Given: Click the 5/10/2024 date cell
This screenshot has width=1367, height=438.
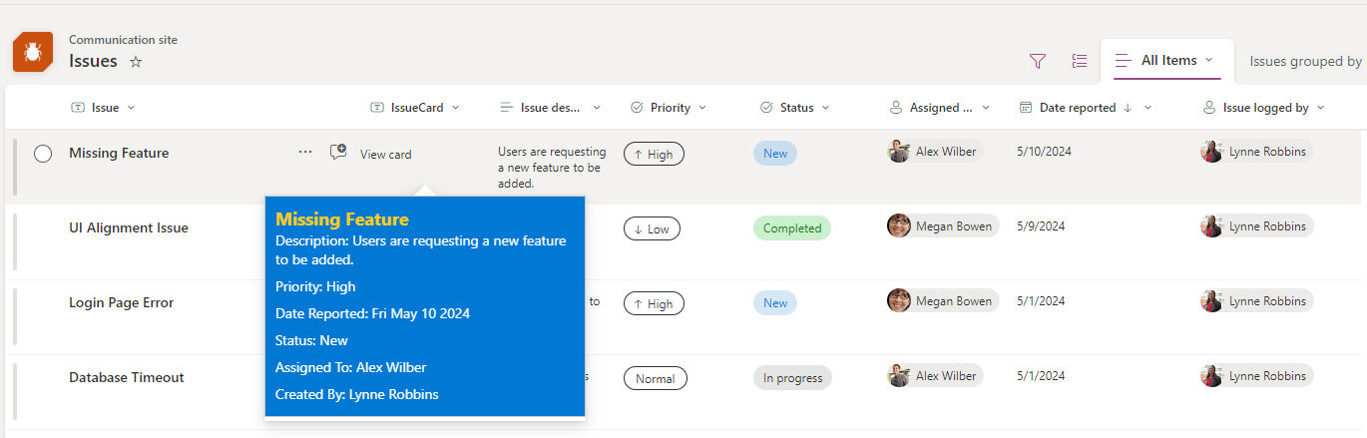Looking at the screenshot, I should tap(1042, 152).
